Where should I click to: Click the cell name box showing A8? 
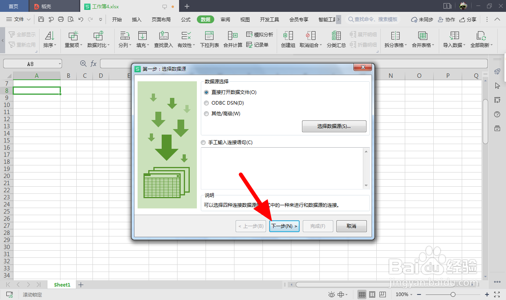pos(31,63)
